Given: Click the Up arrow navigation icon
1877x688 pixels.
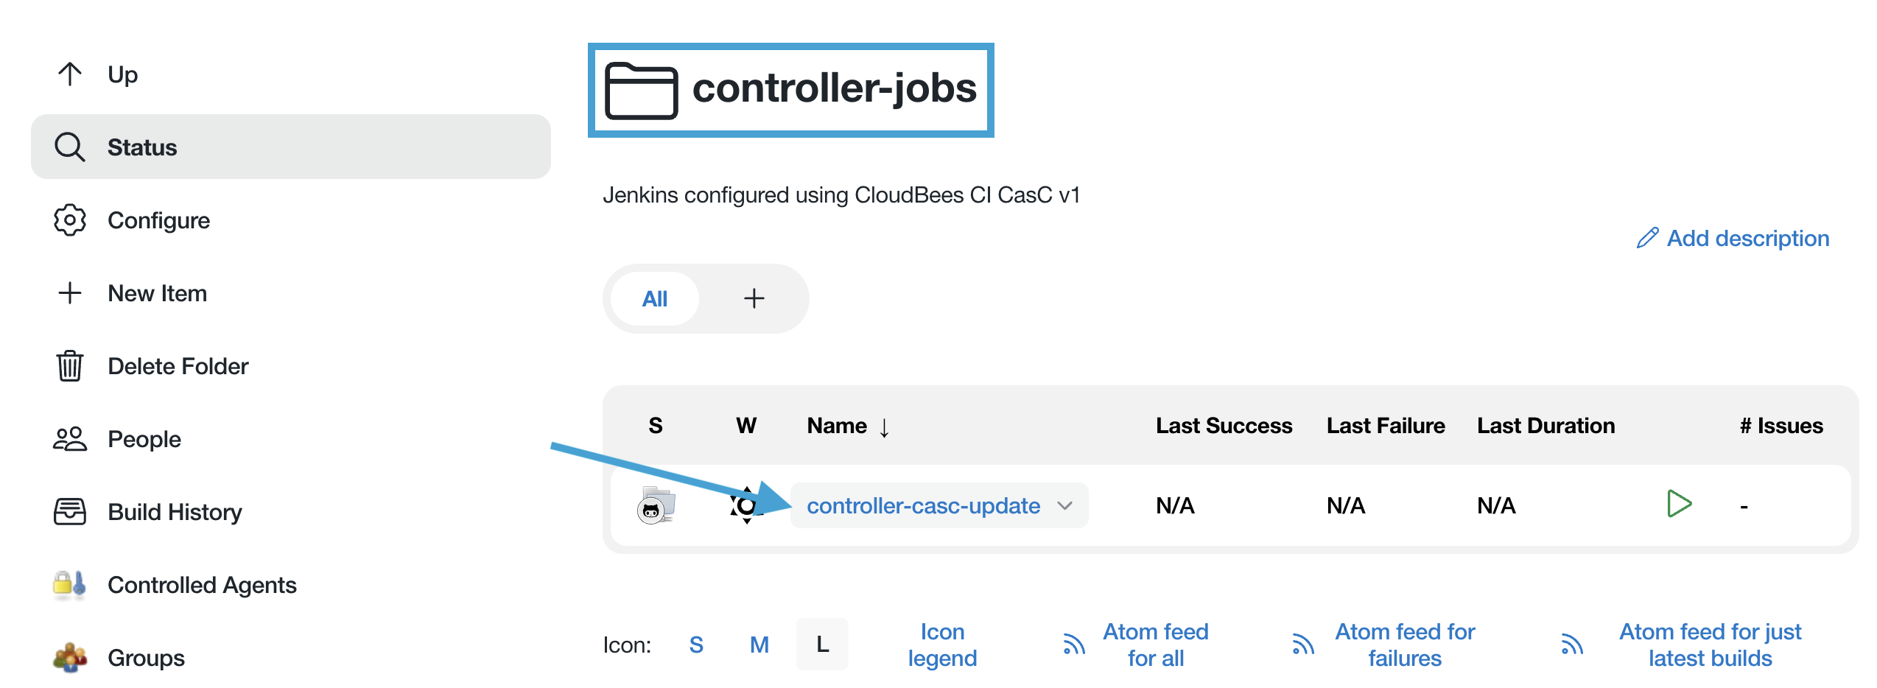Looking at the screenshot, I should pos(70,73).
